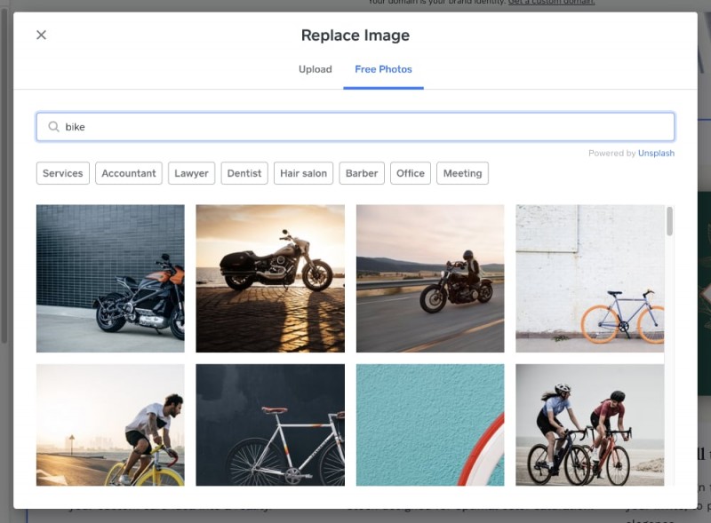
Task: Search photos with the Services suggestion
Action: click(x=62, y=173)
